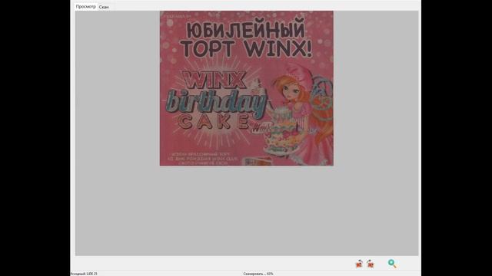The image size is (492, 276).
Task: Activate the magnifier zoom tool
Action: (x=392, y=264)
